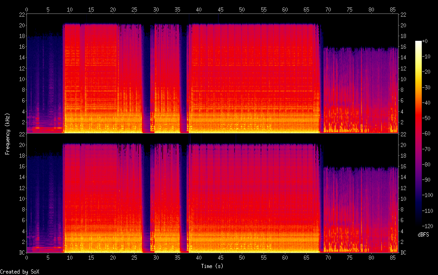Image resolution: width=438 pixels, height=275 pixels.
Task: Select the 30-second tick on the bottom time axis
Action: (156, 257)
